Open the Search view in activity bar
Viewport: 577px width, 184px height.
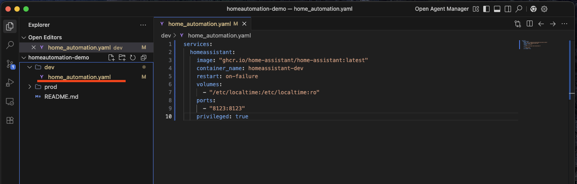tap(9, 45)
